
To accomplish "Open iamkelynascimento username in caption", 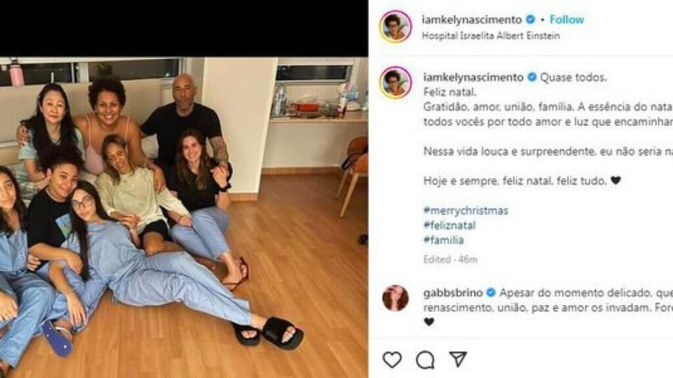I will pyautogui.click(x=473, y=77).
